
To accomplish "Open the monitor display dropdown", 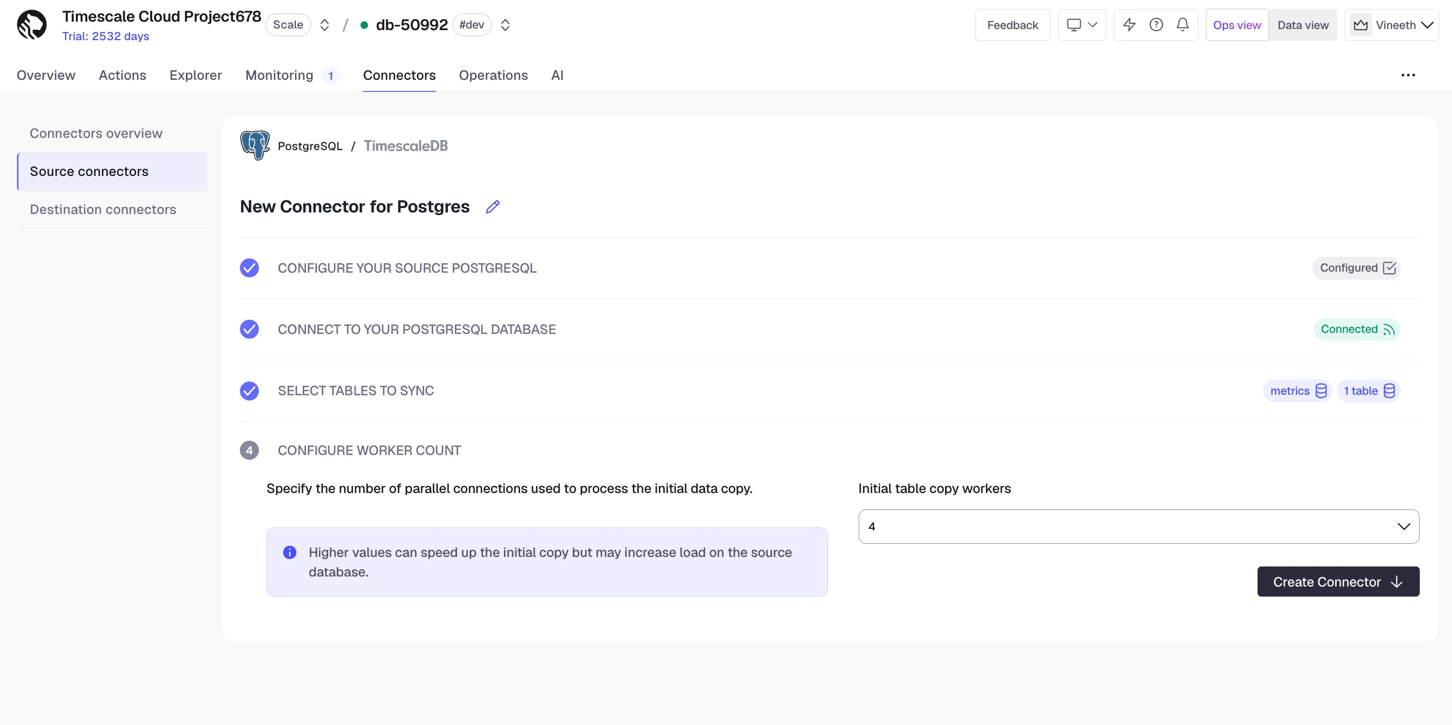I will 1082,25.
